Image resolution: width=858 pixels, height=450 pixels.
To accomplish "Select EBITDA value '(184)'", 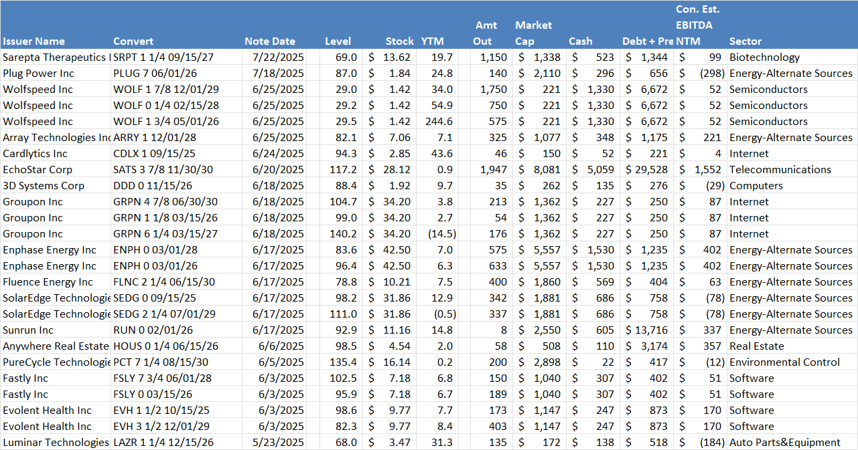I will (x=711, y=443).
